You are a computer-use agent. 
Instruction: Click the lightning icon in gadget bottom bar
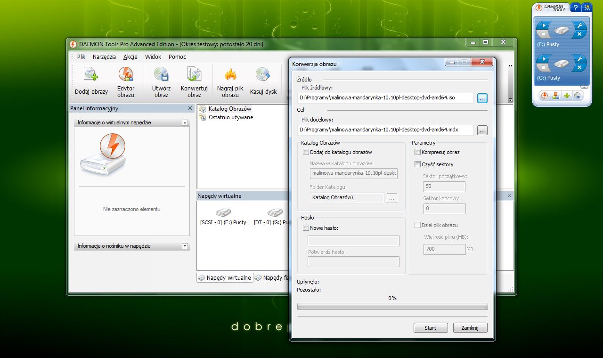pos(545,96)
